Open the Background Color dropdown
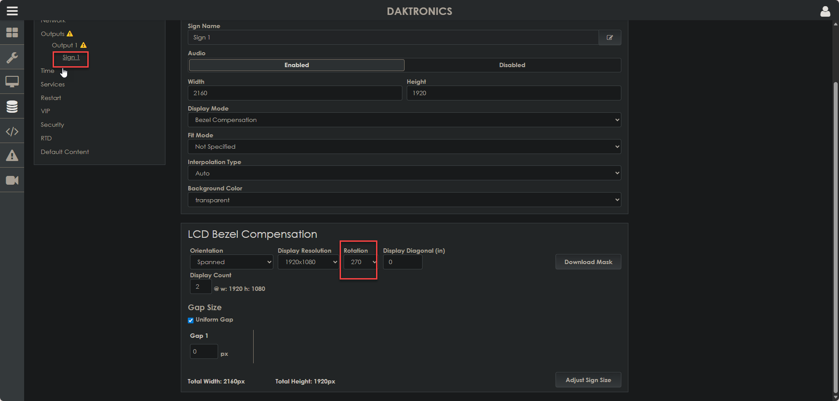This screenshot has height=401, width=839. click(404, 200)
